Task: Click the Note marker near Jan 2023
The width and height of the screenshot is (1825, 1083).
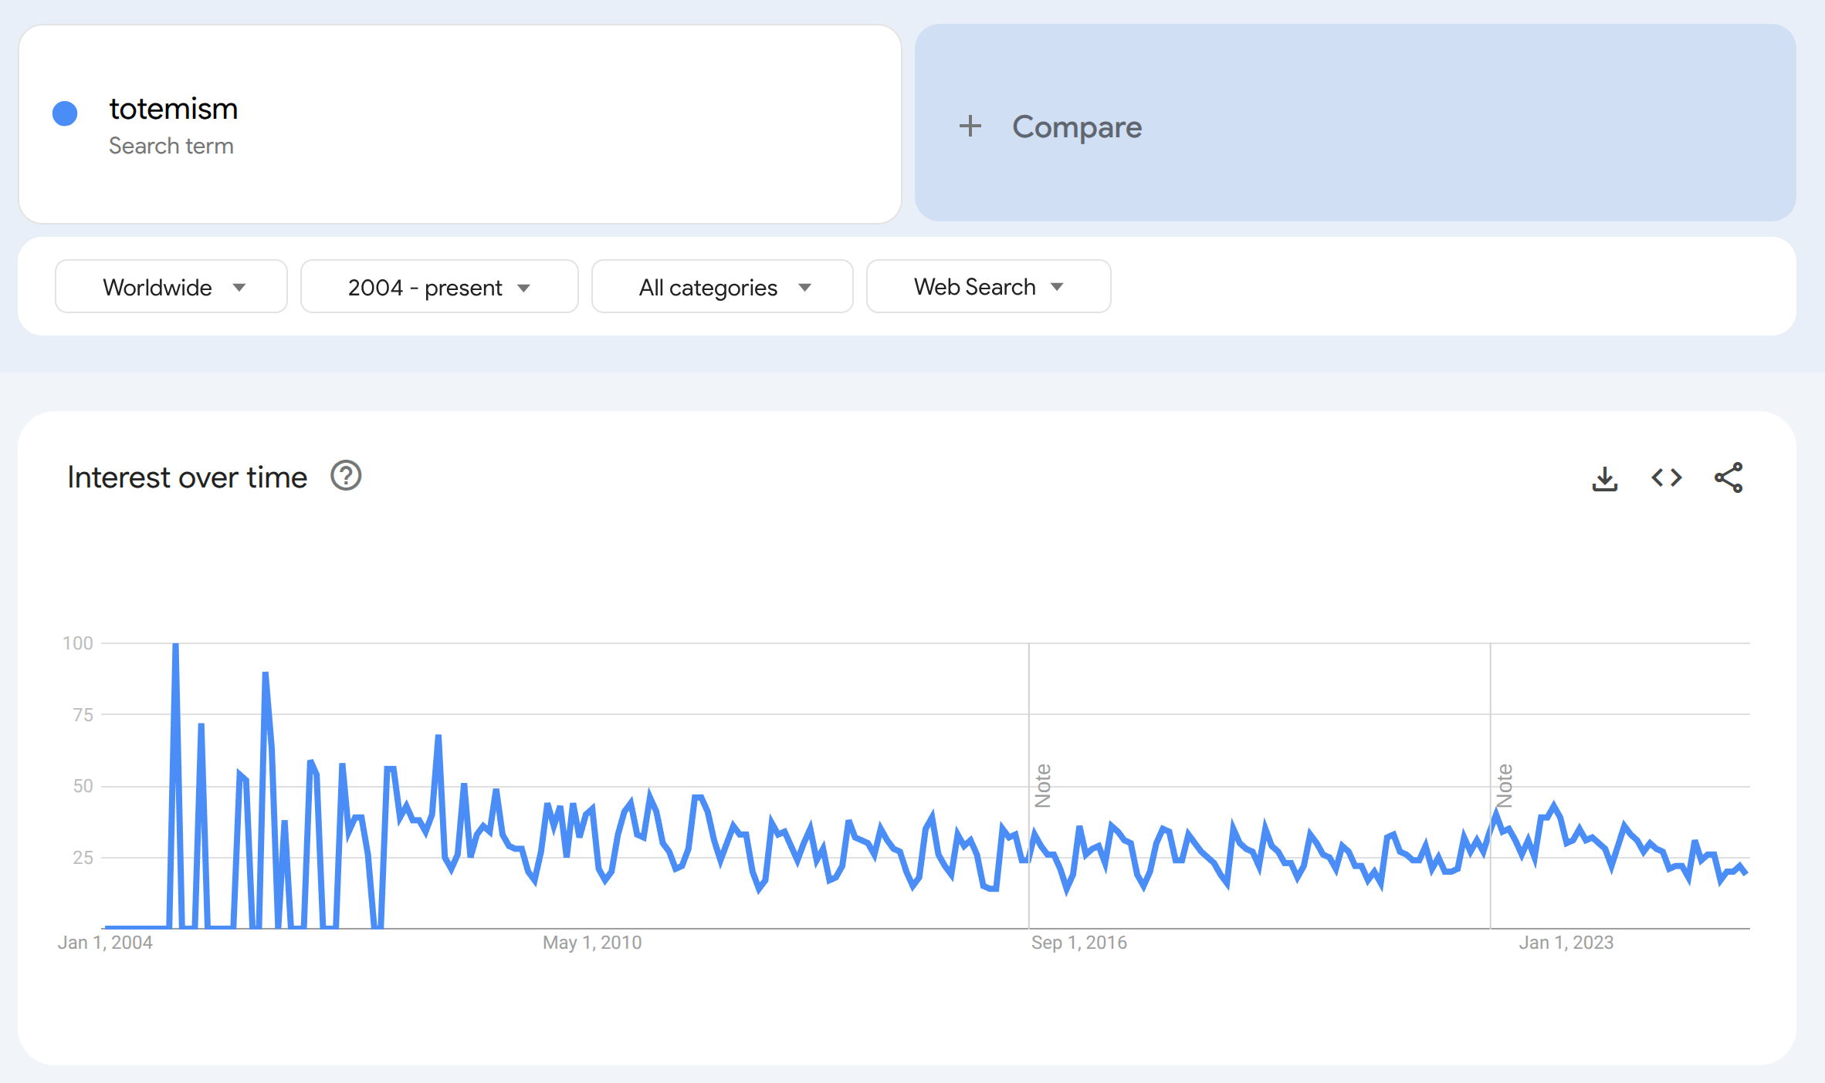Action: (1505, 785)
